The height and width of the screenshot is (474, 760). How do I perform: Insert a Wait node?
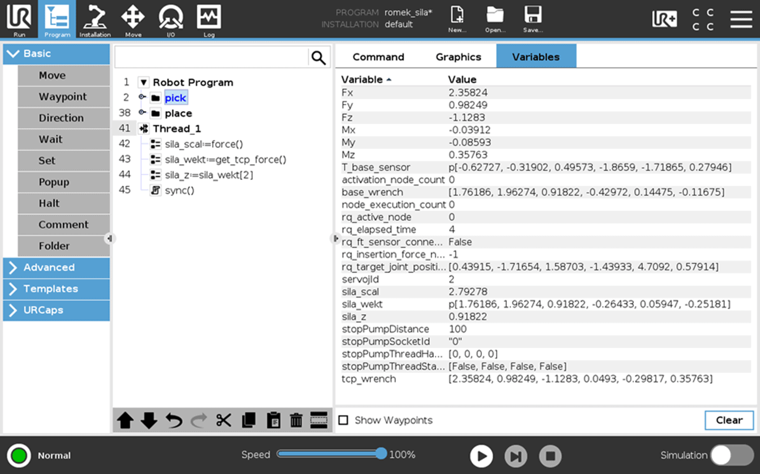[x=63, y=139]
